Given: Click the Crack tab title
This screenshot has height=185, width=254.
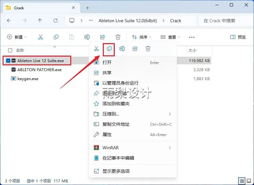Looking at the screenshot, I should [19, 8].
